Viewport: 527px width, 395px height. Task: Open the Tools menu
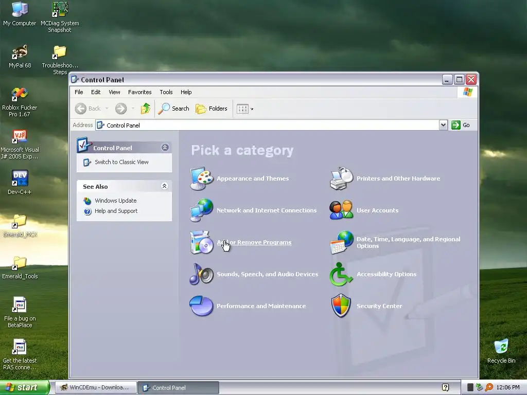click(x=166, y=92)
